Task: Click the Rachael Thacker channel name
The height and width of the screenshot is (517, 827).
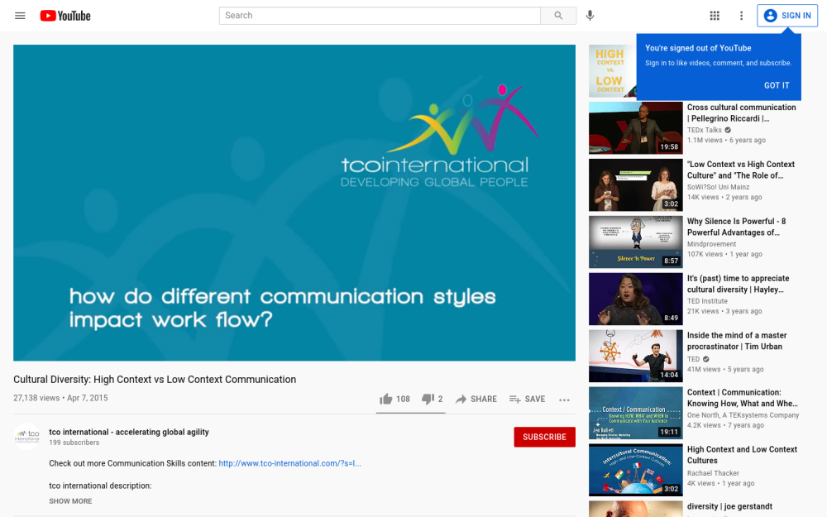Action: pos(713,473)
